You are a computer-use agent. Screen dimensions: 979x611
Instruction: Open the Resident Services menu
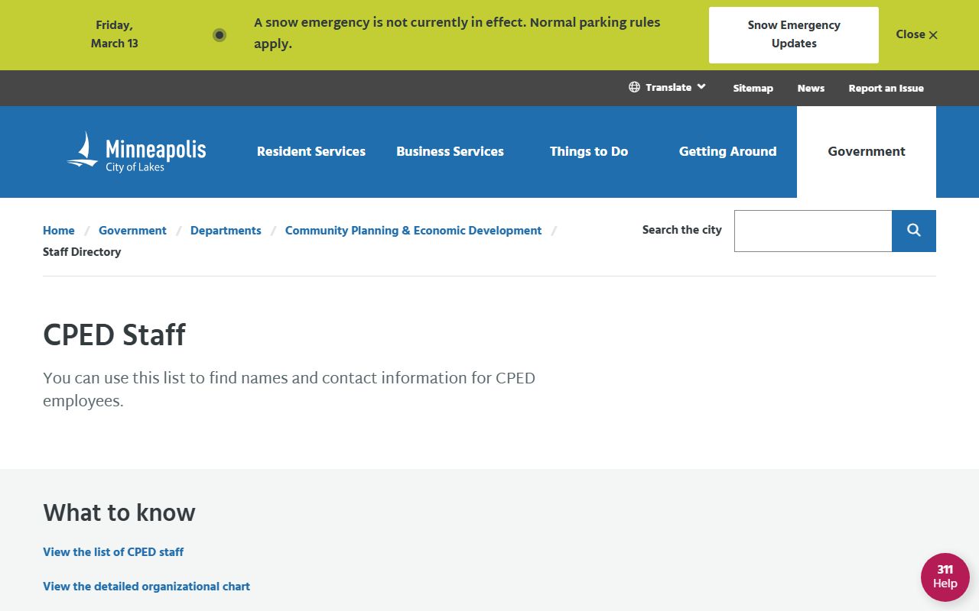pyautogui.click(x=311, y=151)
